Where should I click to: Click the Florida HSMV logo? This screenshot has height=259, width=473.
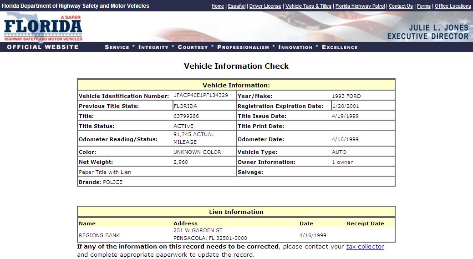pos(44,27)
